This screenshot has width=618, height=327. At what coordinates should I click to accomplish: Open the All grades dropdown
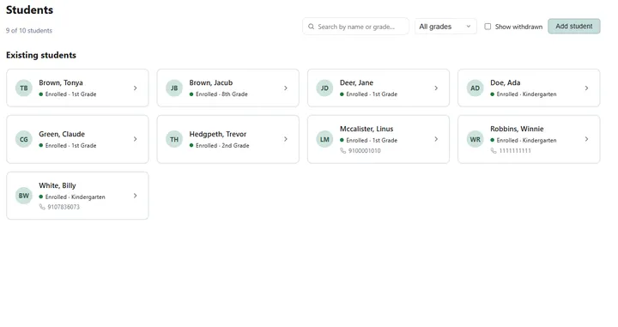point(445,27)
